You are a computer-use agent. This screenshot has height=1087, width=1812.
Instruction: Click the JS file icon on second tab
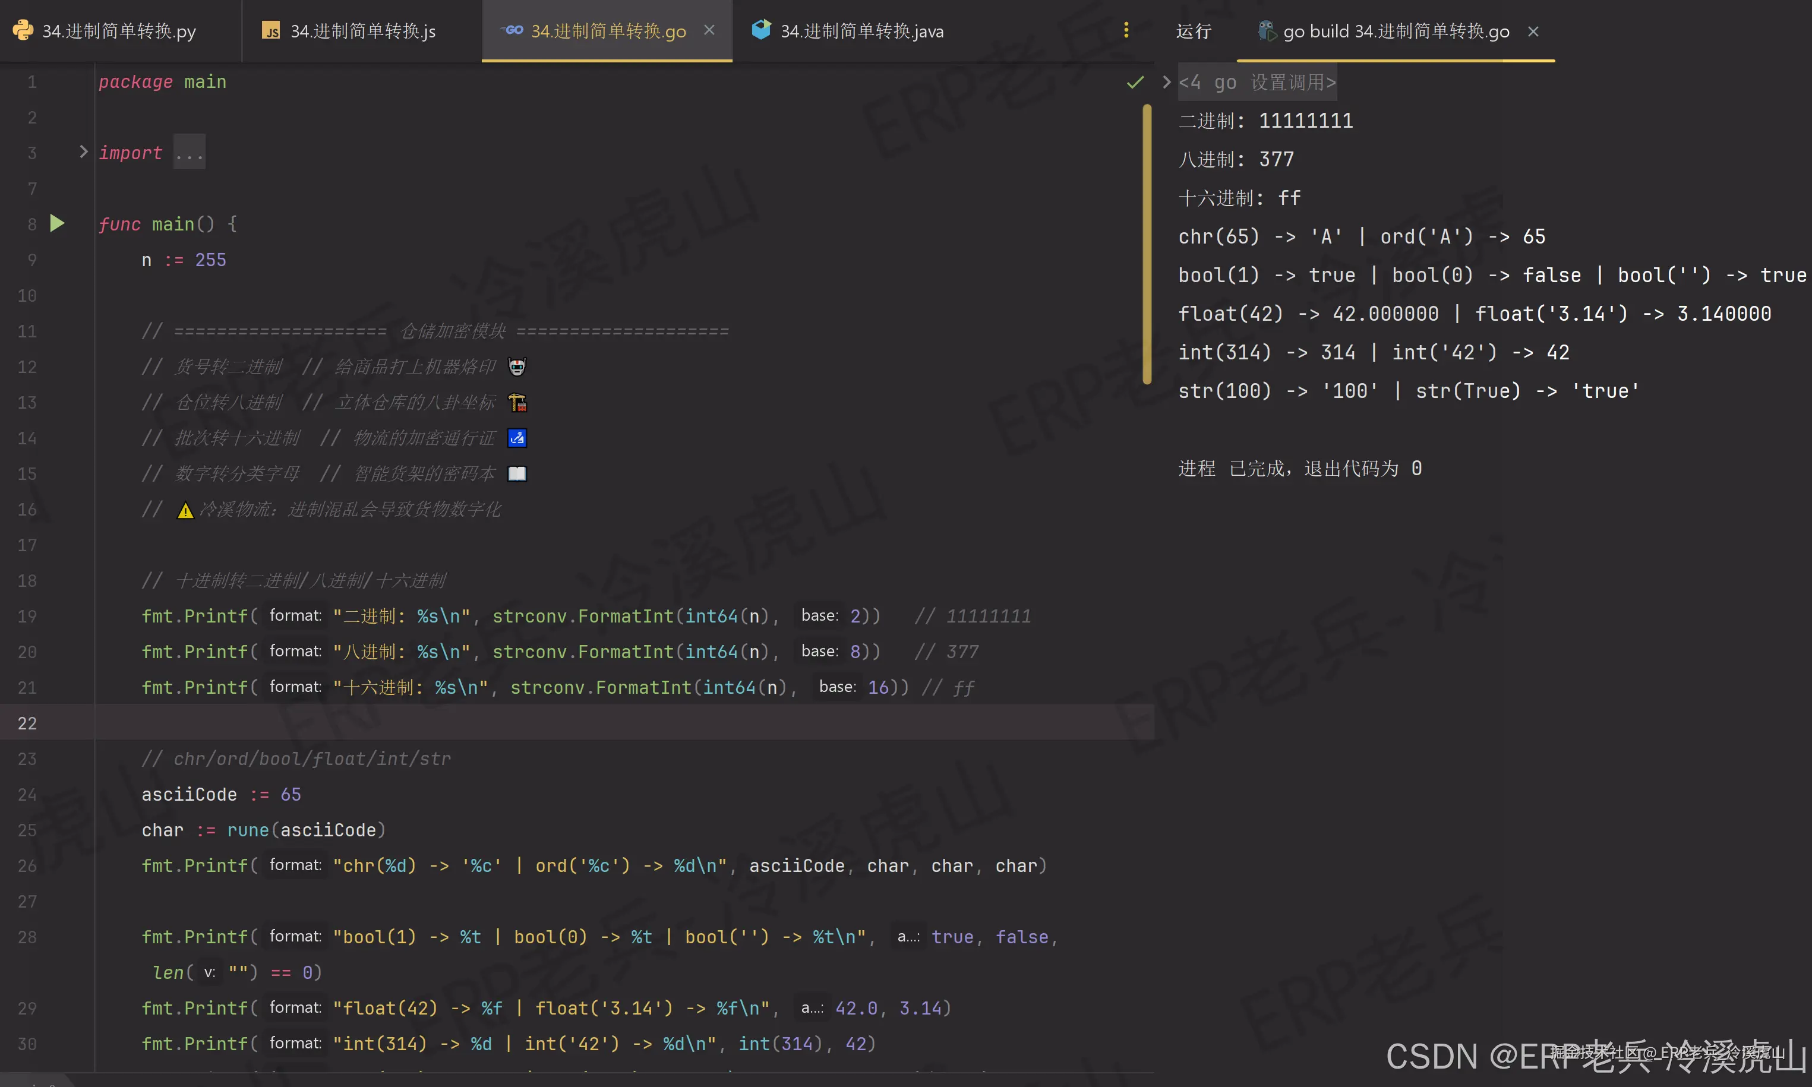click(271, 31)
